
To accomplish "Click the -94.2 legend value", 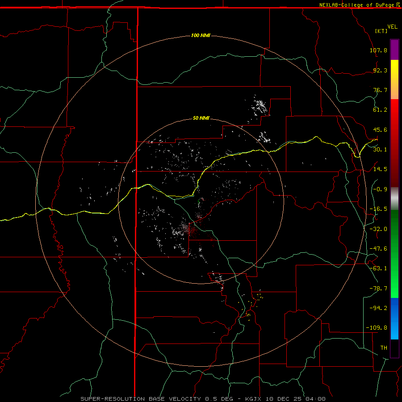I will (378, 308).
